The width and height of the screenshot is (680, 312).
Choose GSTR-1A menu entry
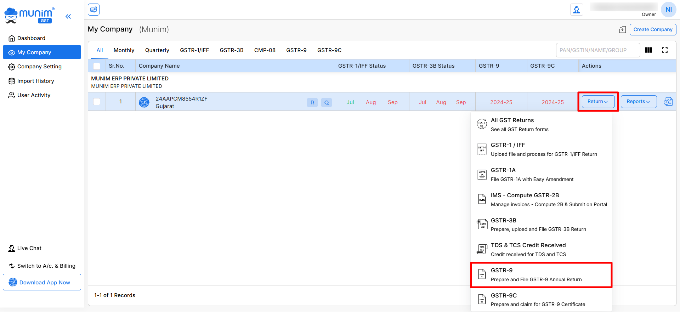click(541, 175)
